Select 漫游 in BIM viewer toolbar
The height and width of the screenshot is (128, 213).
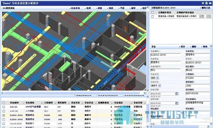coord(99,8)
